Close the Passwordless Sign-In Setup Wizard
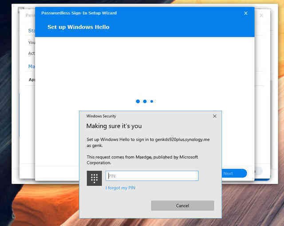Viewport: 284px width, 226px height. [x=246, y=13]
